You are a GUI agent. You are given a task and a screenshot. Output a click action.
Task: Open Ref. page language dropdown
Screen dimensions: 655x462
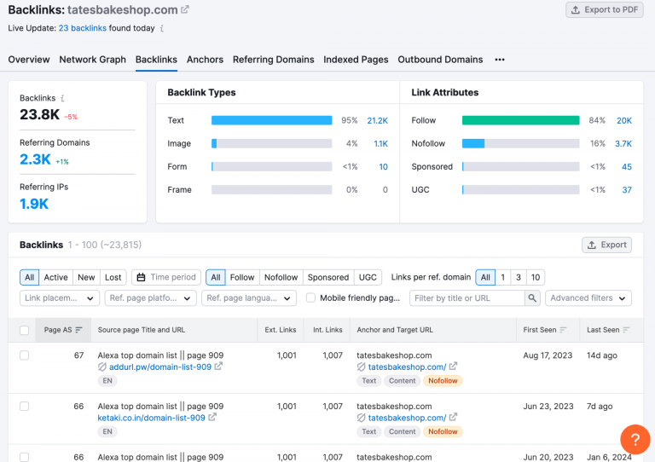tap(249, 298)
